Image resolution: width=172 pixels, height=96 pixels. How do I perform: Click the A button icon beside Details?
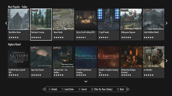[49, 89]
